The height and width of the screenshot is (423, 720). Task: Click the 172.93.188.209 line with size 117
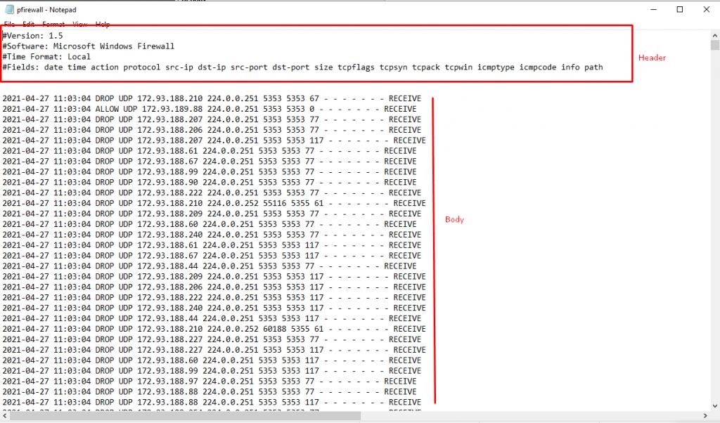[214, 277]
